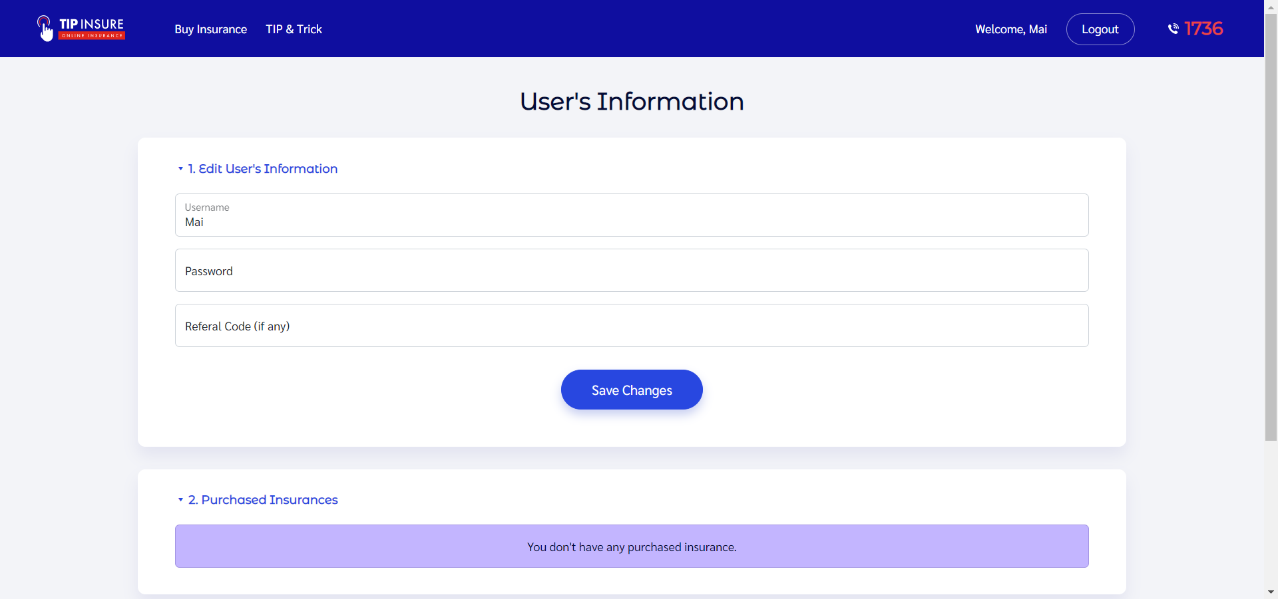Click the TIP INSURE logo
Image resolution: width=1278 pixels, height=599 pixels.
pyautogui.click(x=80, y=28)
